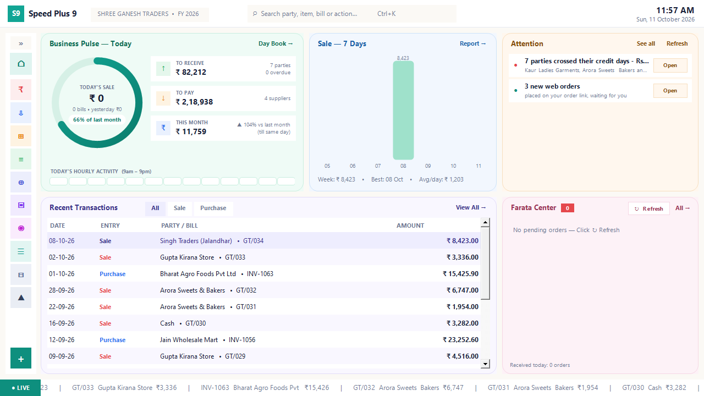This screenshot has height=396, width=704.
Task: Select the Gupta Kirana Store GT/029 row
Action: pyautogui.click(x=264, y=356)
